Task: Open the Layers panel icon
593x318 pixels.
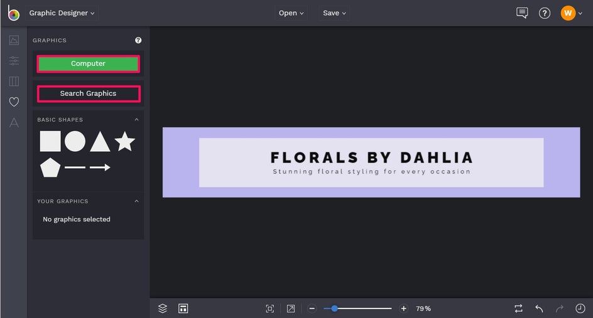Action: (163, 309)
